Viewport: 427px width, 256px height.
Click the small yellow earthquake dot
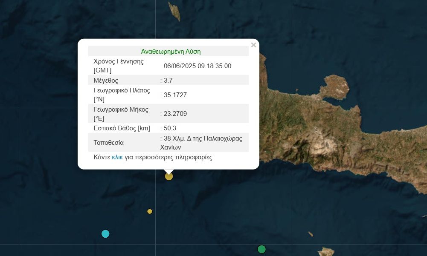point(150,211)
